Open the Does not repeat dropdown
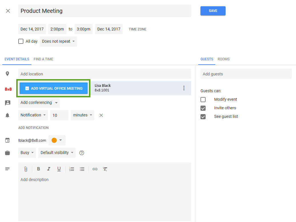Viewport: 296px width, 222px height. (x=58, y=41)
